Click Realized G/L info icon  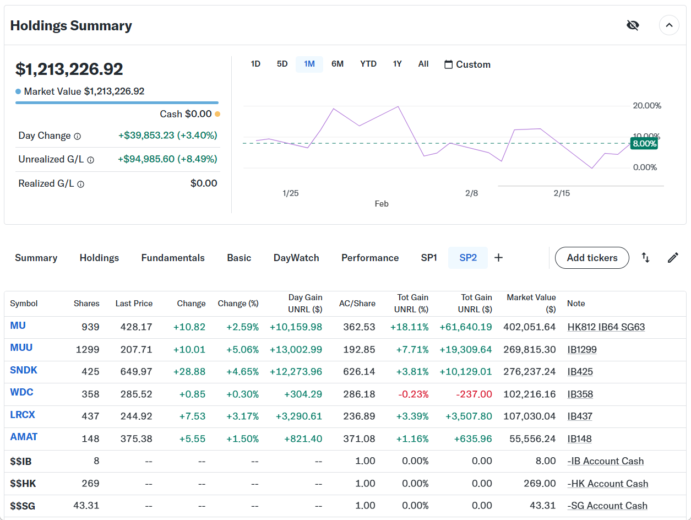pyautogui.click(x=80, y=184)
